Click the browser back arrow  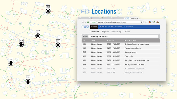point(83,22)
